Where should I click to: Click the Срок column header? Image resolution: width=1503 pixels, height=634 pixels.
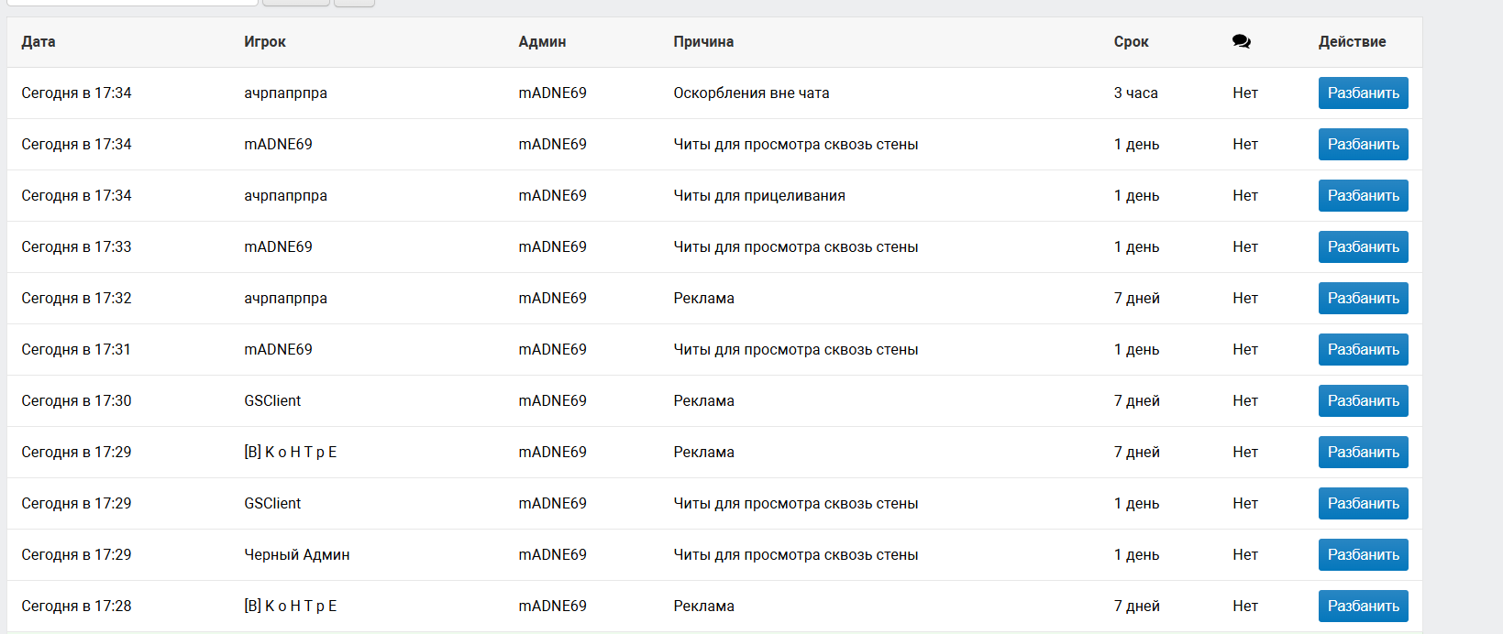(1131, 41)
